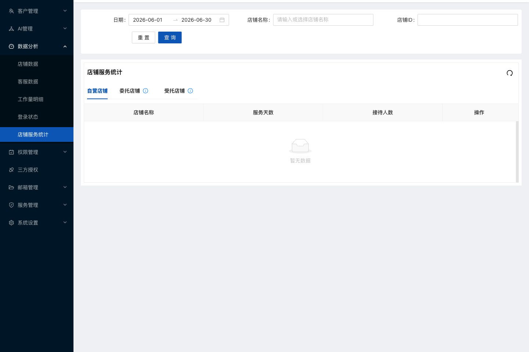This screenshot has width=529, height=352.
Task: Expand the AI管理 chevron
Action: pyautogui.click(x=65, y=29)
